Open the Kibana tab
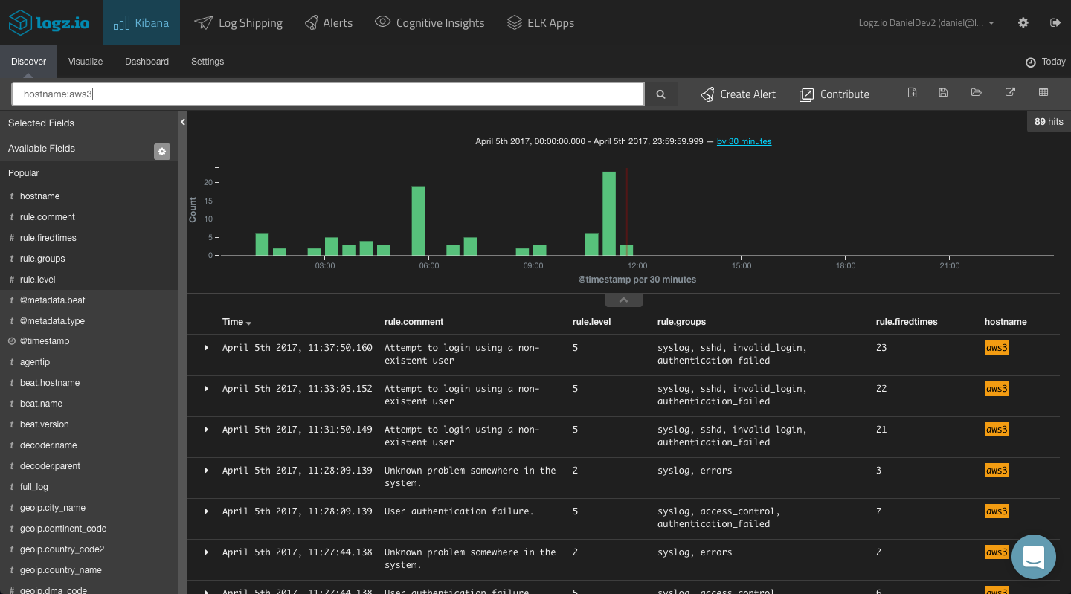 pos(141,22)
